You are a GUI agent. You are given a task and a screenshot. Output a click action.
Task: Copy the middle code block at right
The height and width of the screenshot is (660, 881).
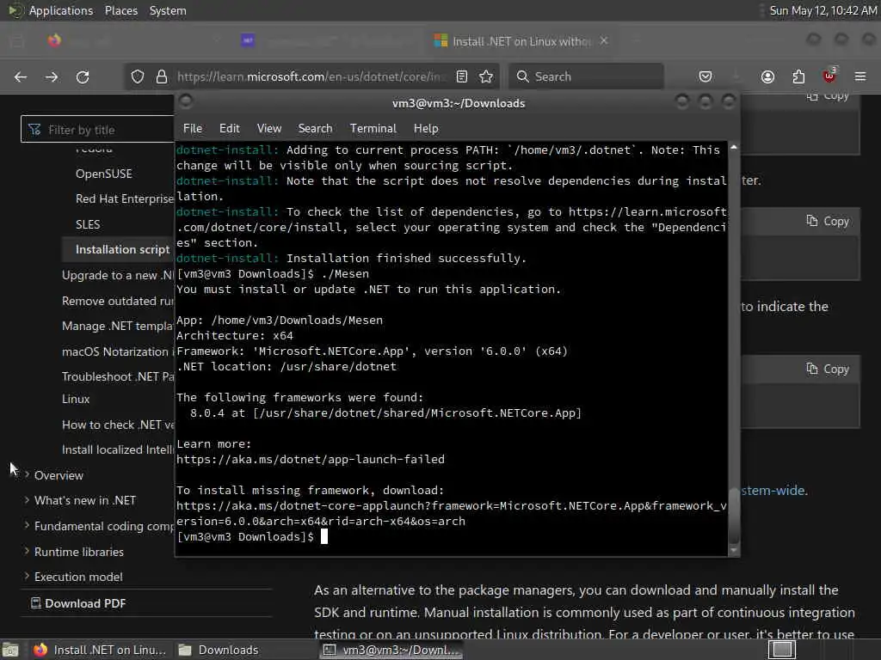(x=828, y=221)
